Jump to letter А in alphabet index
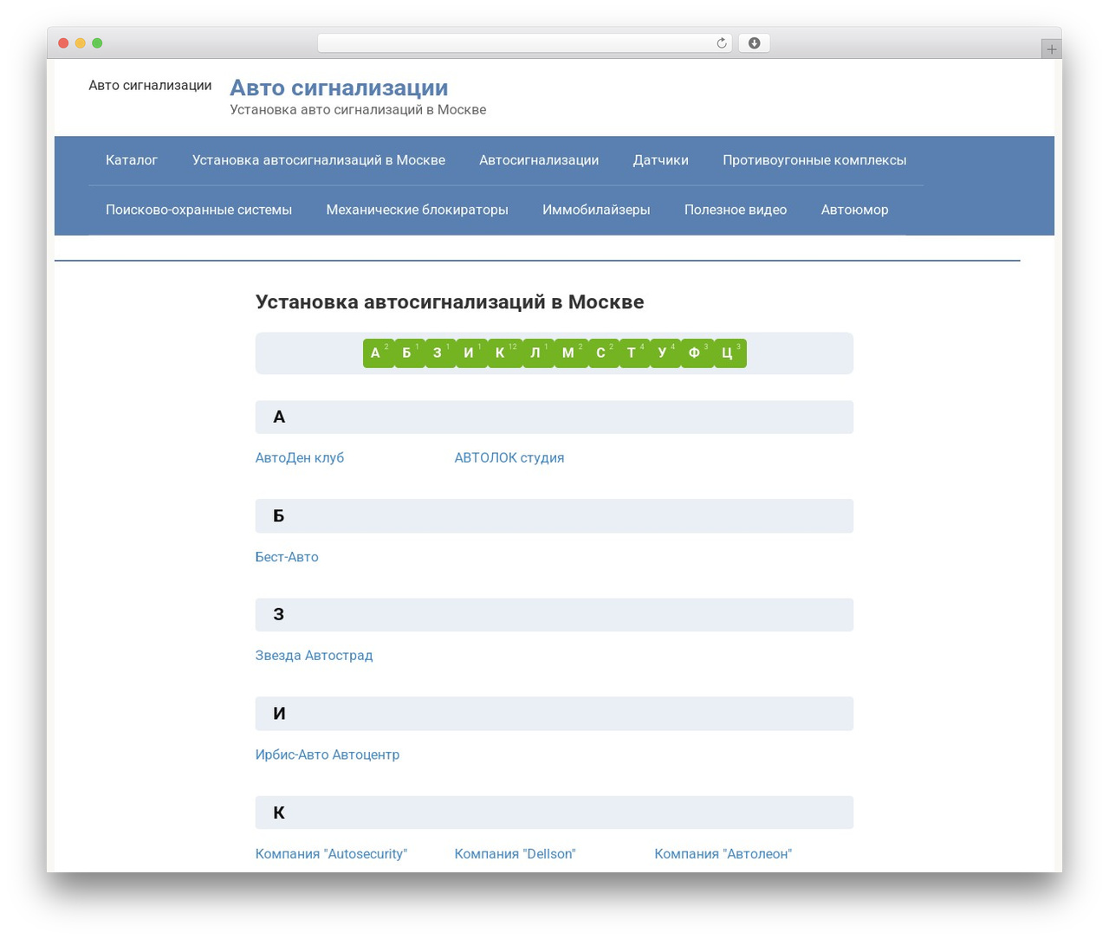 pyautogui.click(x=379, y=353)
